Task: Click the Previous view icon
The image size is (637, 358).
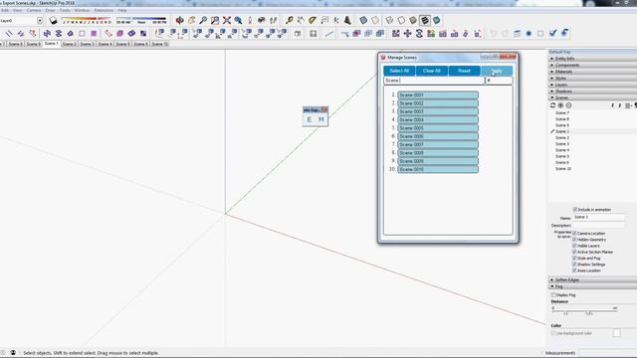Action: point(239,20)
